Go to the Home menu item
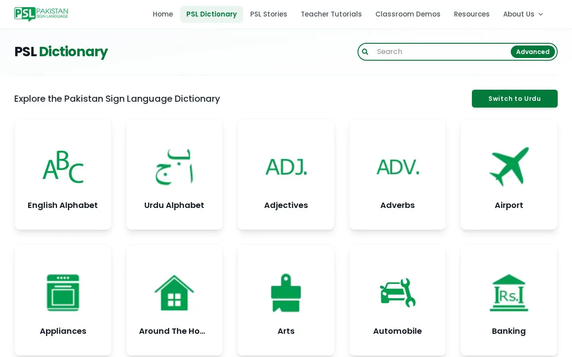 (163, 14)
